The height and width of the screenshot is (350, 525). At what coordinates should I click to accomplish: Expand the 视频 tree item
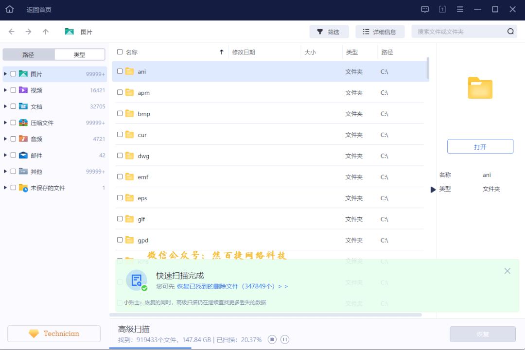pyautogui.click(x=5, y=90)
